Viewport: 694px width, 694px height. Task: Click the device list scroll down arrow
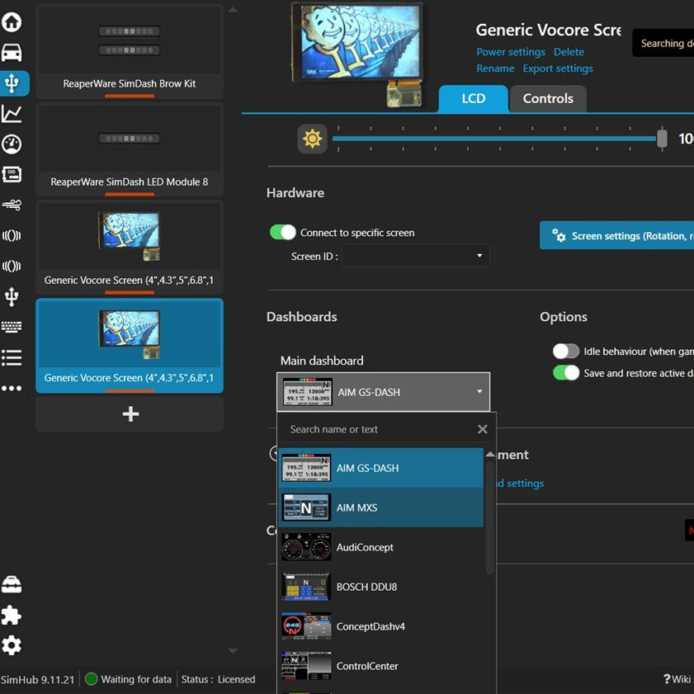point(233,650)
